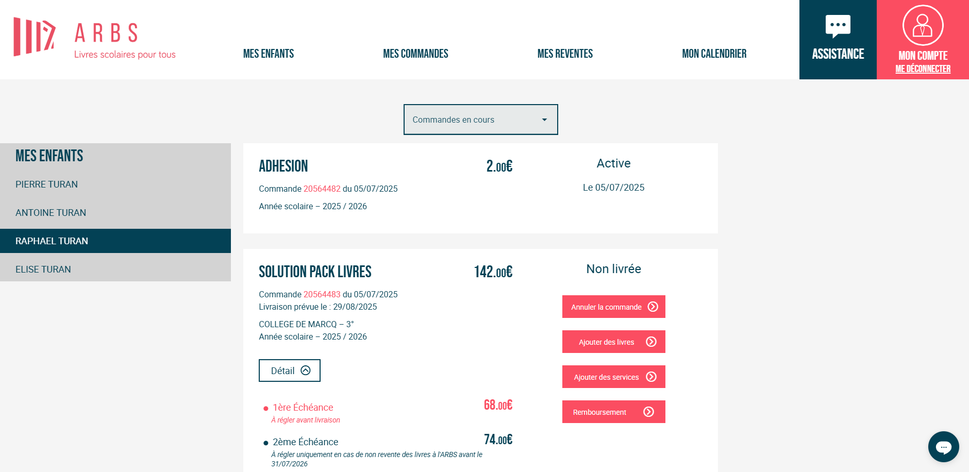Open order number 20564482 link
Viewport: 969px width, 472px height.
point(322,189)
